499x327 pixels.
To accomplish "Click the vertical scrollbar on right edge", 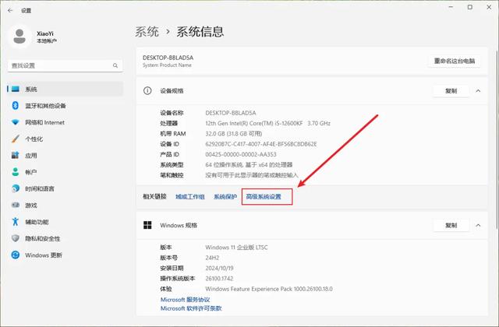I will pyautogui.click(x=497, y=139).
